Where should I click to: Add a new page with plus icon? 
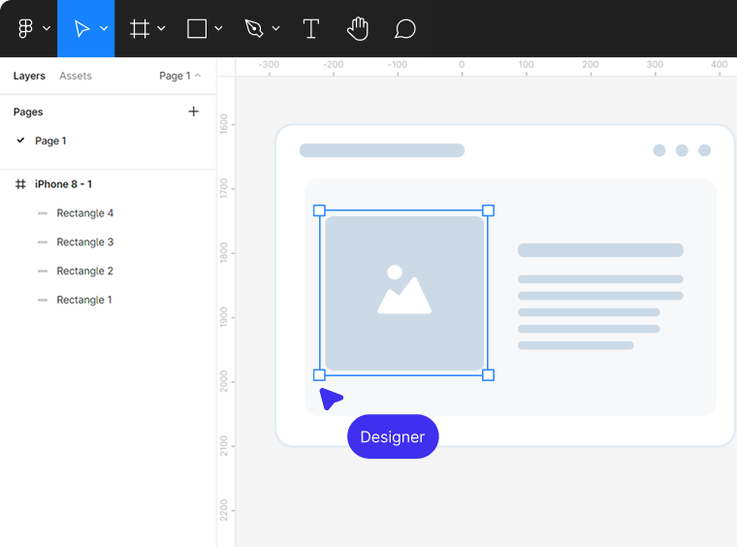(193, 112)
